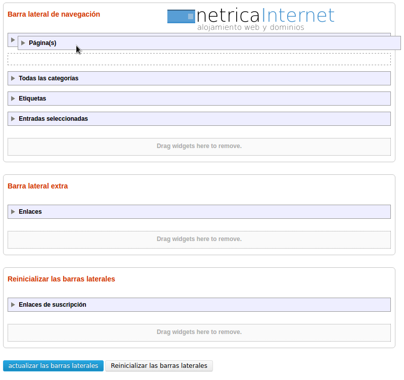Click the arrow hidden behind Página(s) widget
The width and height of the screenshot is (404, 380).
coord(13,40)
